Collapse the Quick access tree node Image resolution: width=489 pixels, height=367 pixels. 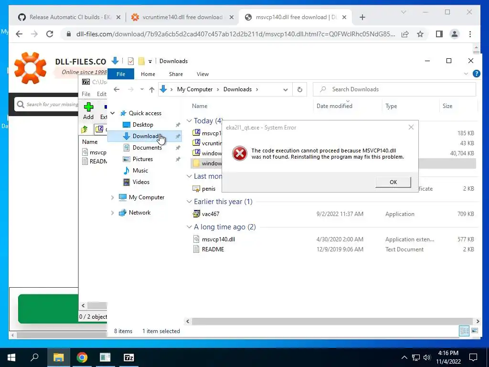pyautogui.click(x=113, y=113)
